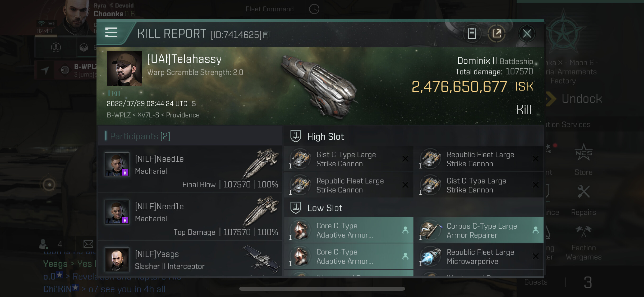Click the kill report clipboard icon
Viewport: 644px width, 297px height.
click(472, 34)
